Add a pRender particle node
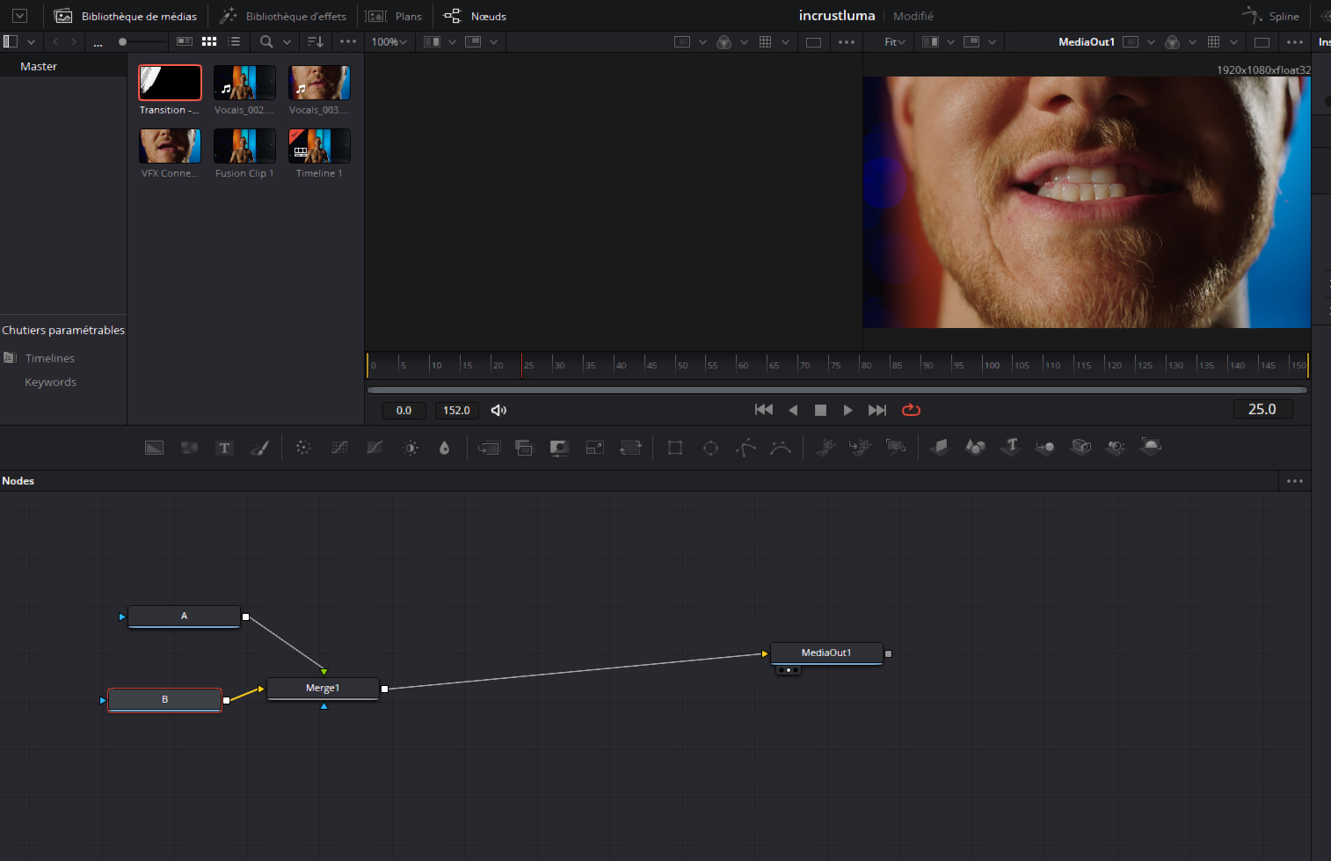Screen dimensions: 1331x861 point(895,448)
